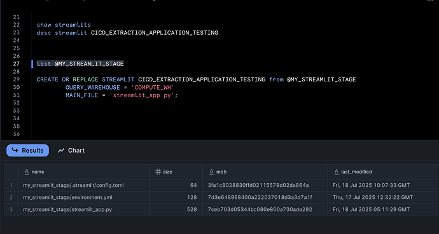Click the Results tab arrow icon
Image resolution: width=439 pixels, height=234 pixels.
click(x=15, y=150)
